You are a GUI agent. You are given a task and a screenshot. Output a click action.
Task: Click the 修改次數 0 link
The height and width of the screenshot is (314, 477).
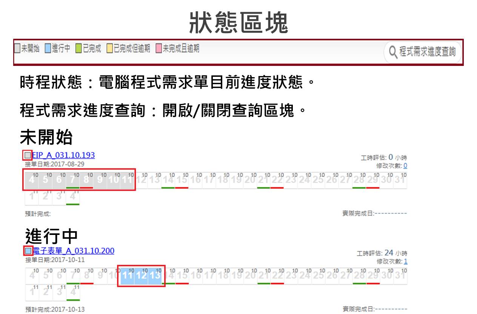pyautogui.click(x=405, y=166)
